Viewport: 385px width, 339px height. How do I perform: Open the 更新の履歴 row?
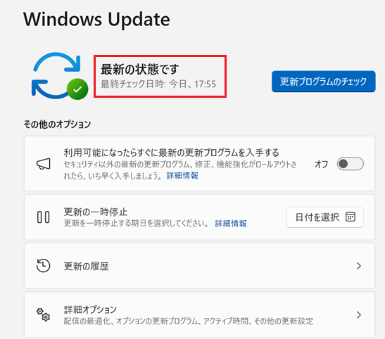199,266
